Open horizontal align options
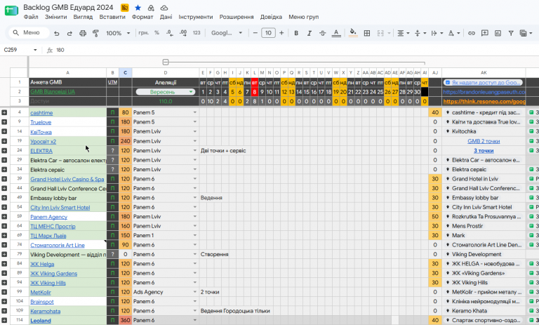The image size is (539, 325). pyautogui.click(x=404, y=33)
